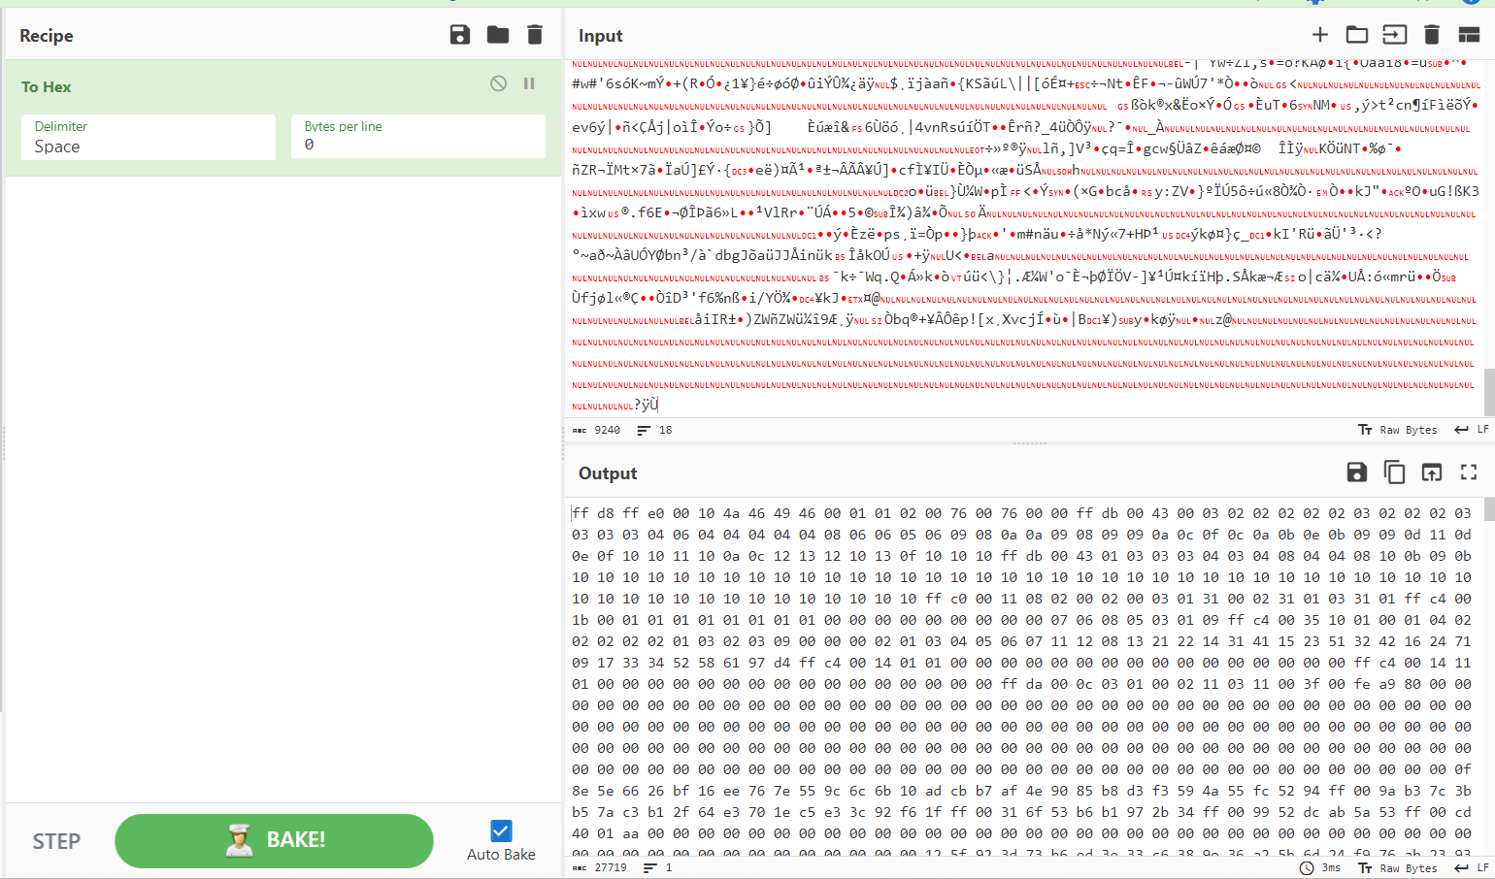The image size is (1495, 879).
Task: Click the output pane scrollbar thumb
Action: tap(1489, 511)
